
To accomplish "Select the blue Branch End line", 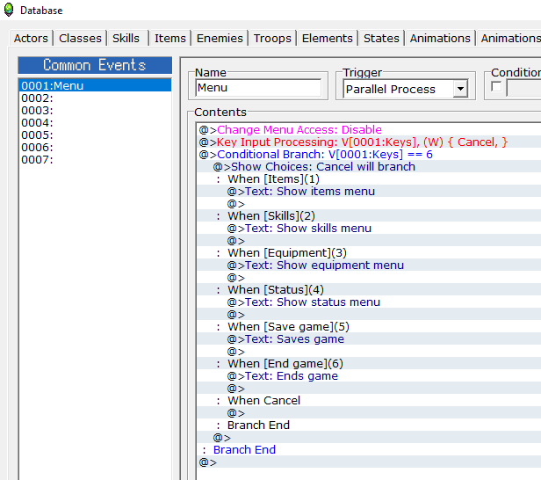I will point(369,450).
